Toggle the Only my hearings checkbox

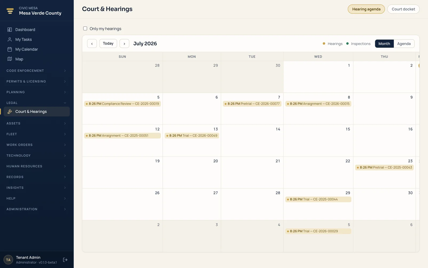[x=85, y=28]
